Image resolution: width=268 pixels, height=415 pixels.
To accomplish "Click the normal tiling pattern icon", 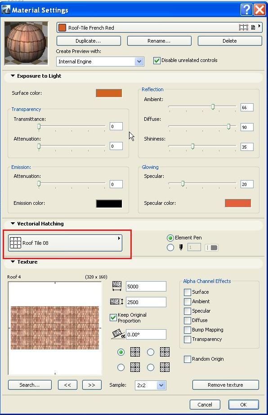I will (x=135, y=352).
